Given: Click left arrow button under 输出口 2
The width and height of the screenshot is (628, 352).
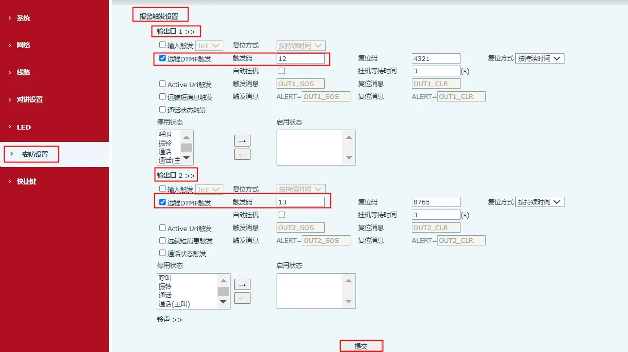Looking at the screenshot, I should (x=242, y=298).
